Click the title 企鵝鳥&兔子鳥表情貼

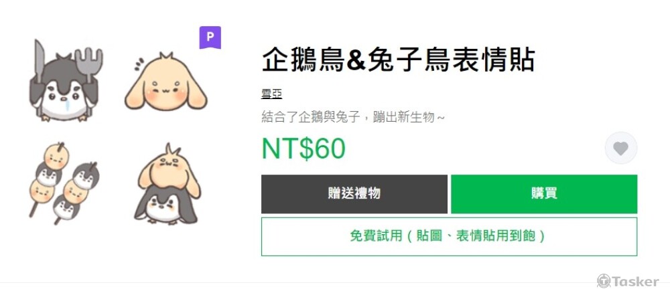point(398,60)
